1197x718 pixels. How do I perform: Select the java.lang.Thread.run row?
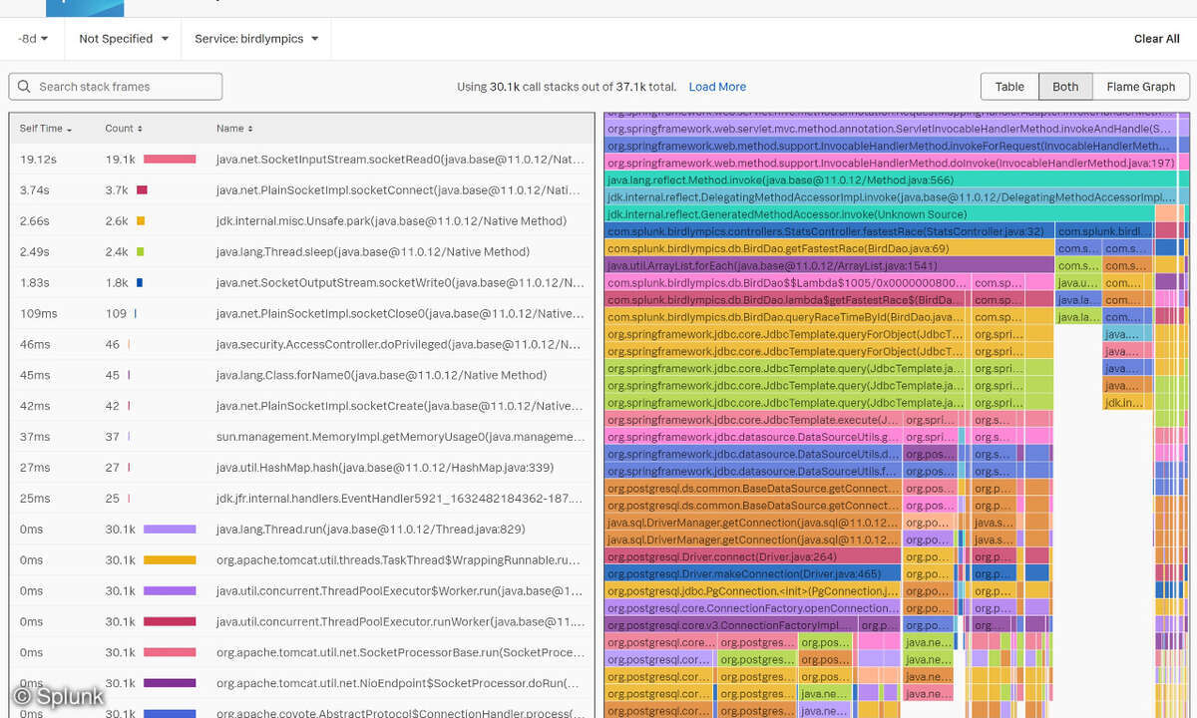302,530
